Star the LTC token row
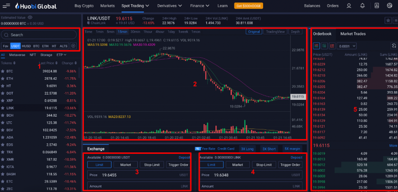This screenshot has height=192, width=398. 3,123
